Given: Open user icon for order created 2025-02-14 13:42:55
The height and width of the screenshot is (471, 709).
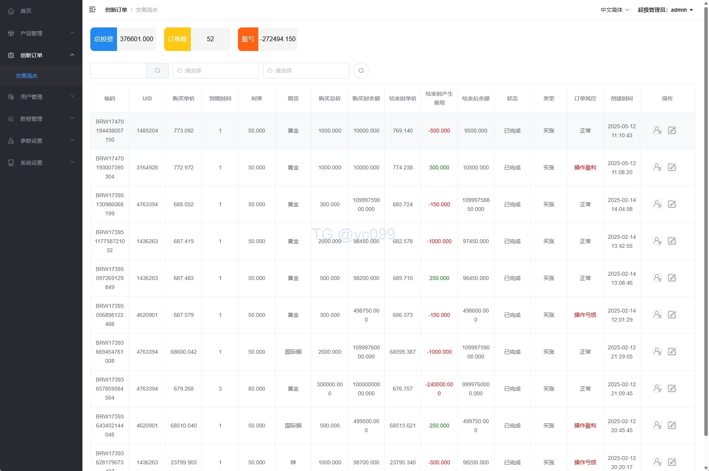Looking at the screenshot, I should (x=657, y=241).
